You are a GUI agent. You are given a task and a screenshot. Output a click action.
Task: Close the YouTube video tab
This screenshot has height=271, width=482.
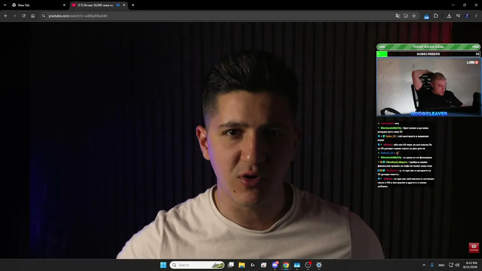click(124, 5)
